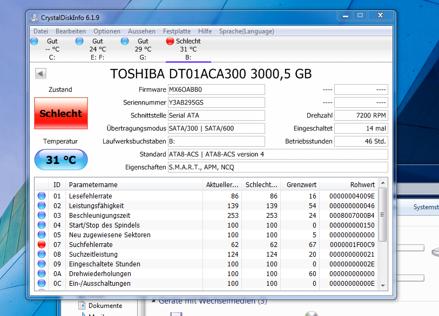Click the TOSHIBA DT01ACA300 3000,5 GB title
Viewport: 439px width, 316px height.
click(211, 74)
